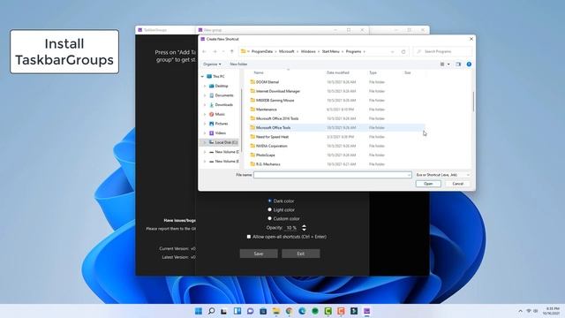Open Widgets from the taskbar

[x=237, y=311]
